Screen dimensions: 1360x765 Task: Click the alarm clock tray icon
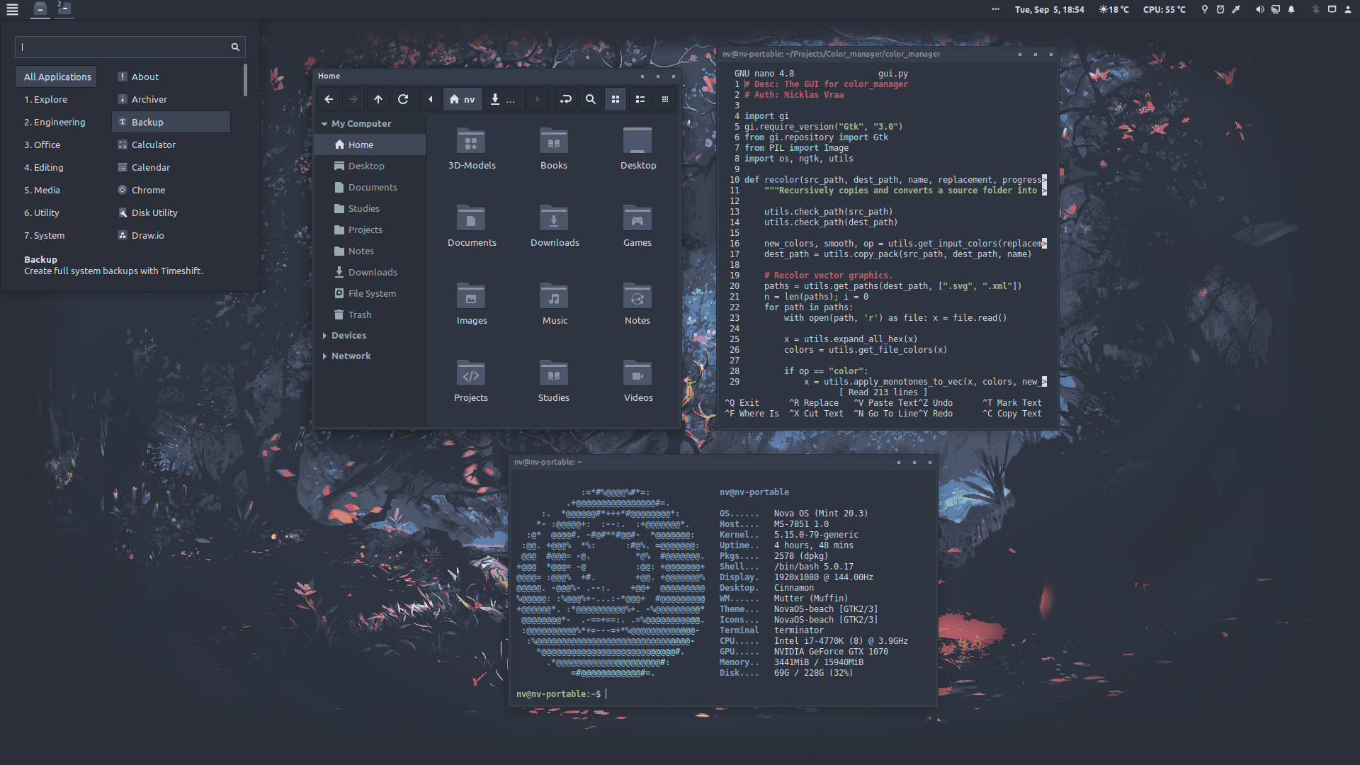[x=1220, y=9]
